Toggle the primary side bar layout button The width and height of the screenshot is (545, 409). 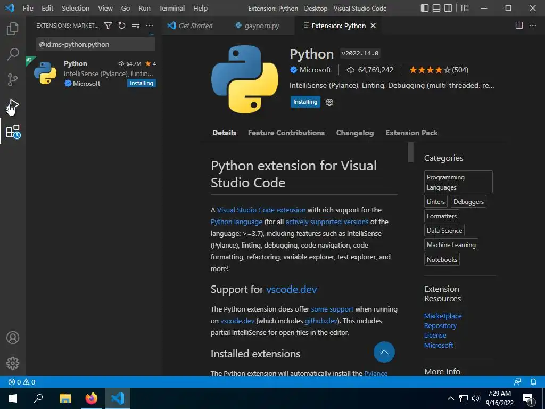point(424,9)
